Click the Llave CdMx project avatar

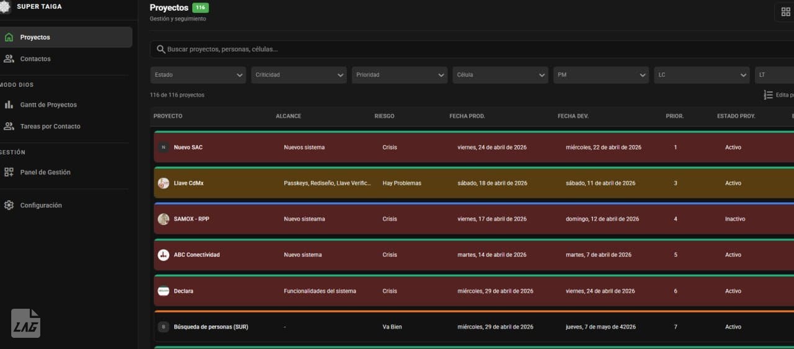163,183
